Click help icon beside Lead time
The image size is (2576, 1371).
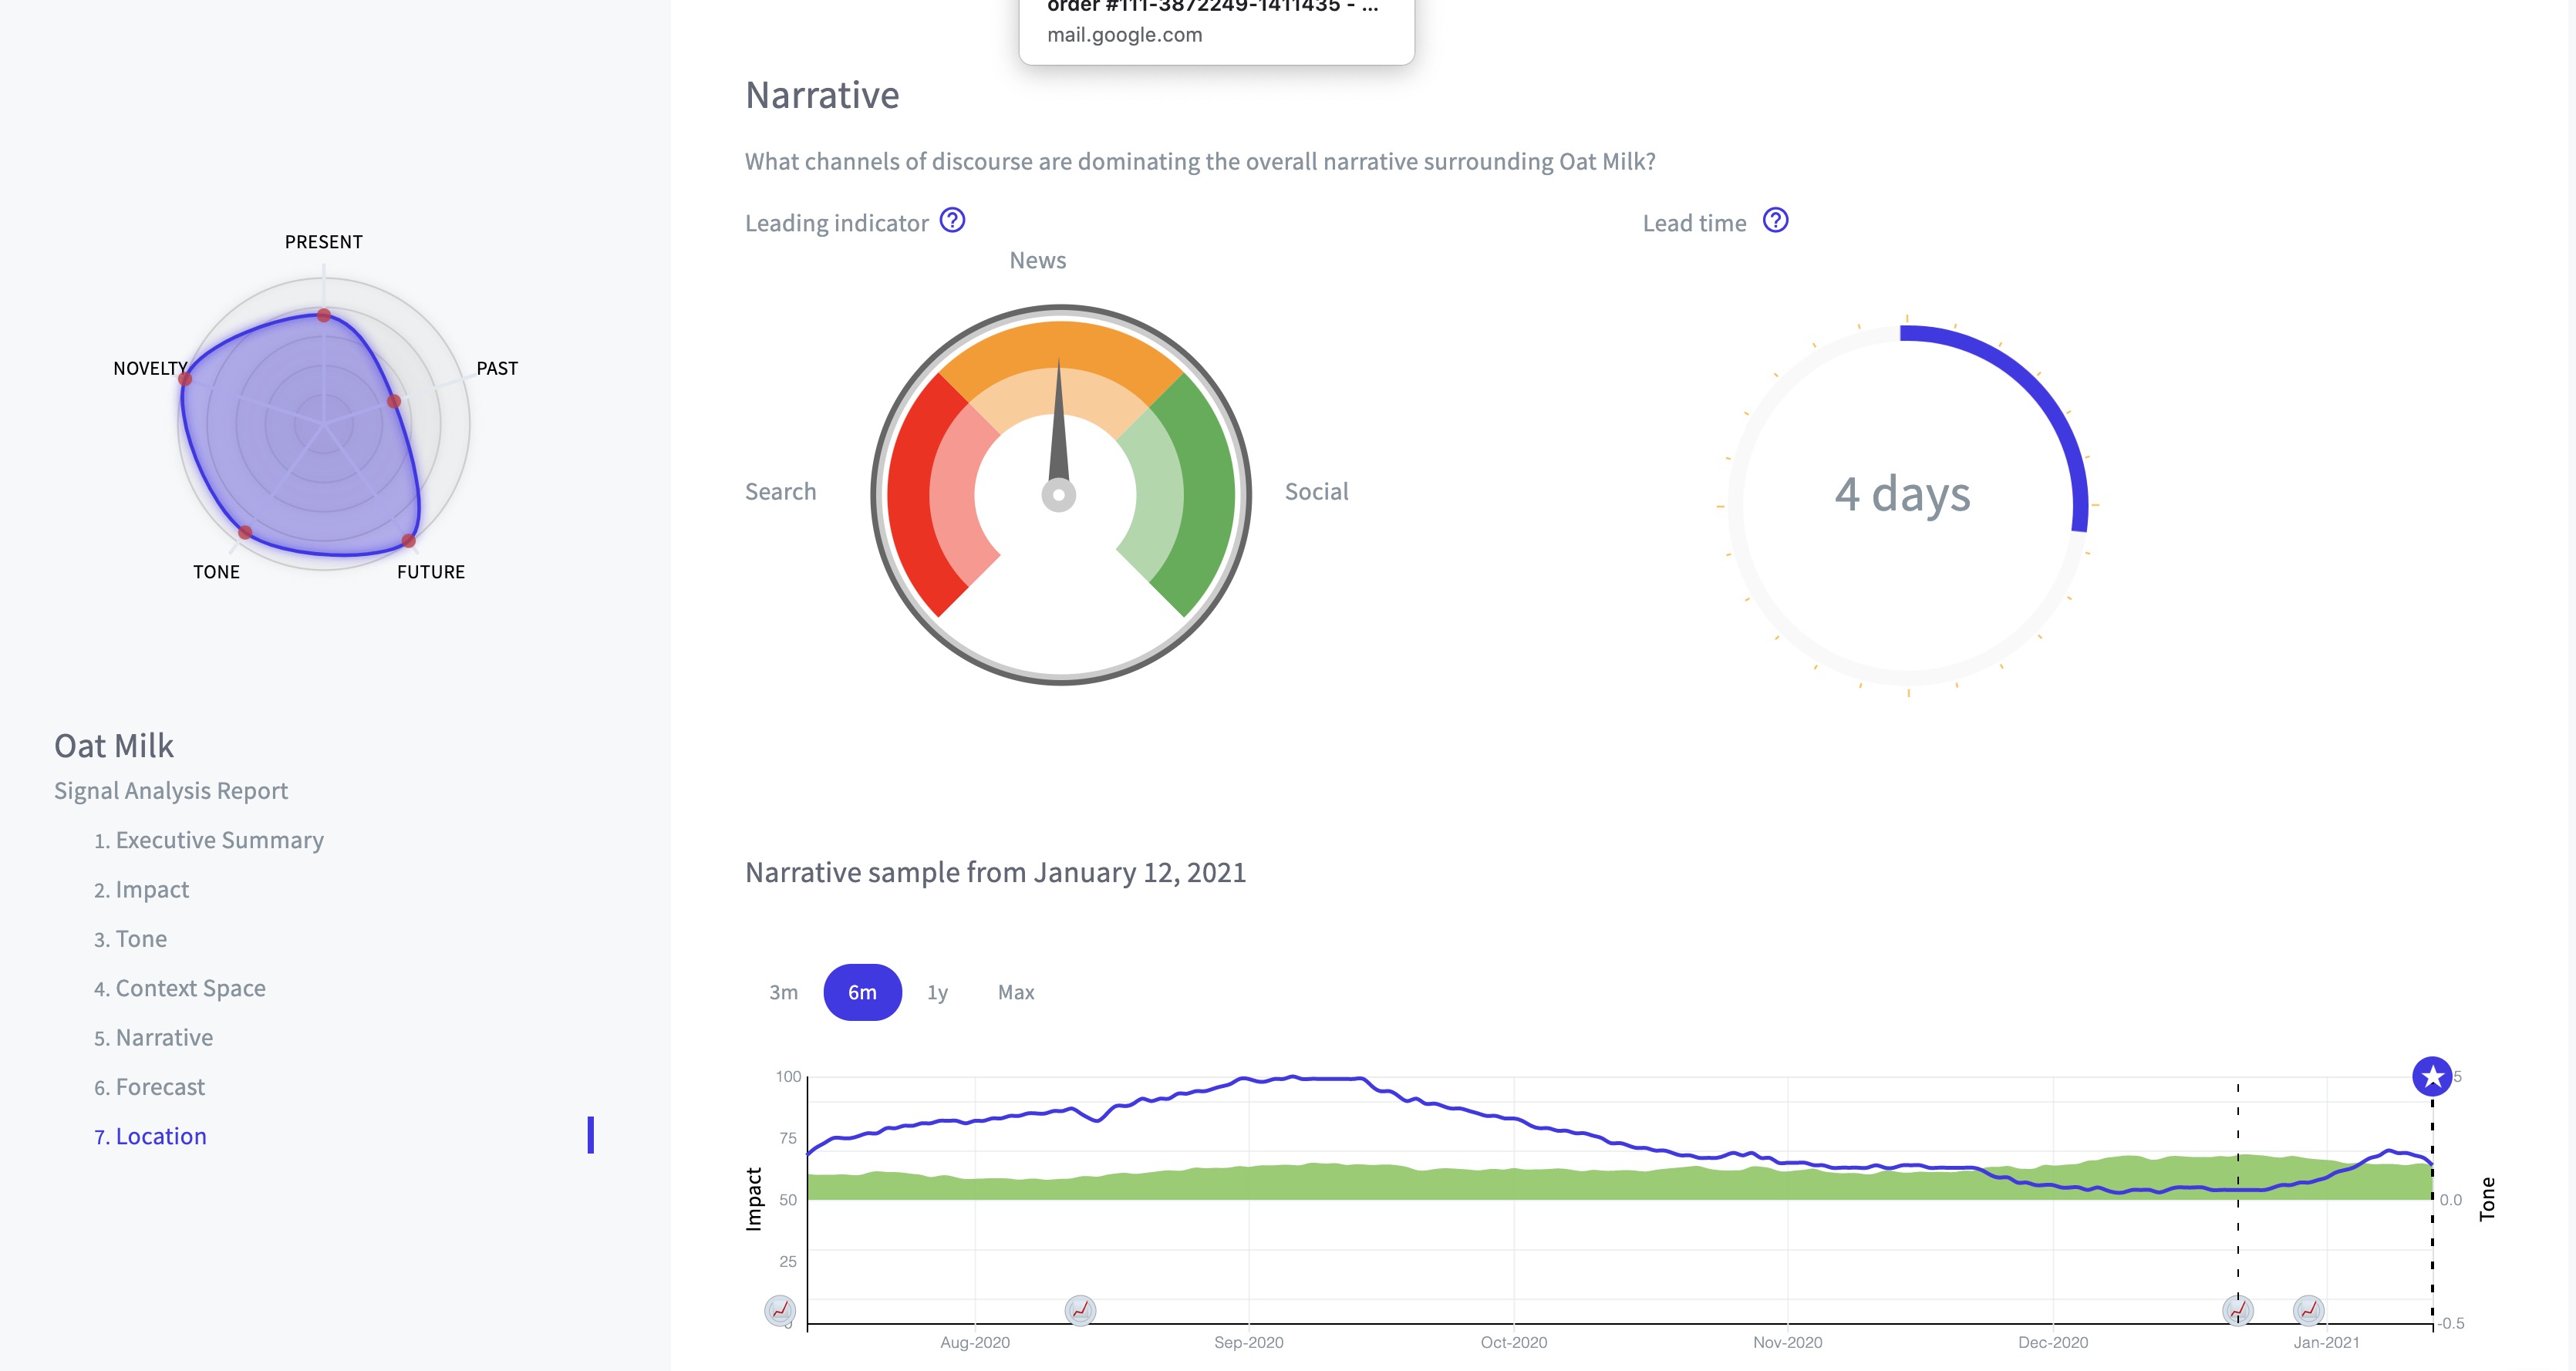pyautogui.click(x=1775, y=220)
